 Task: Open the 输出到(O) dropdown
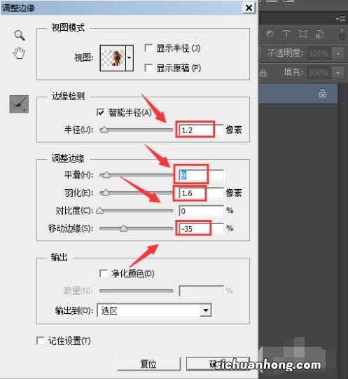click(154, 310)
